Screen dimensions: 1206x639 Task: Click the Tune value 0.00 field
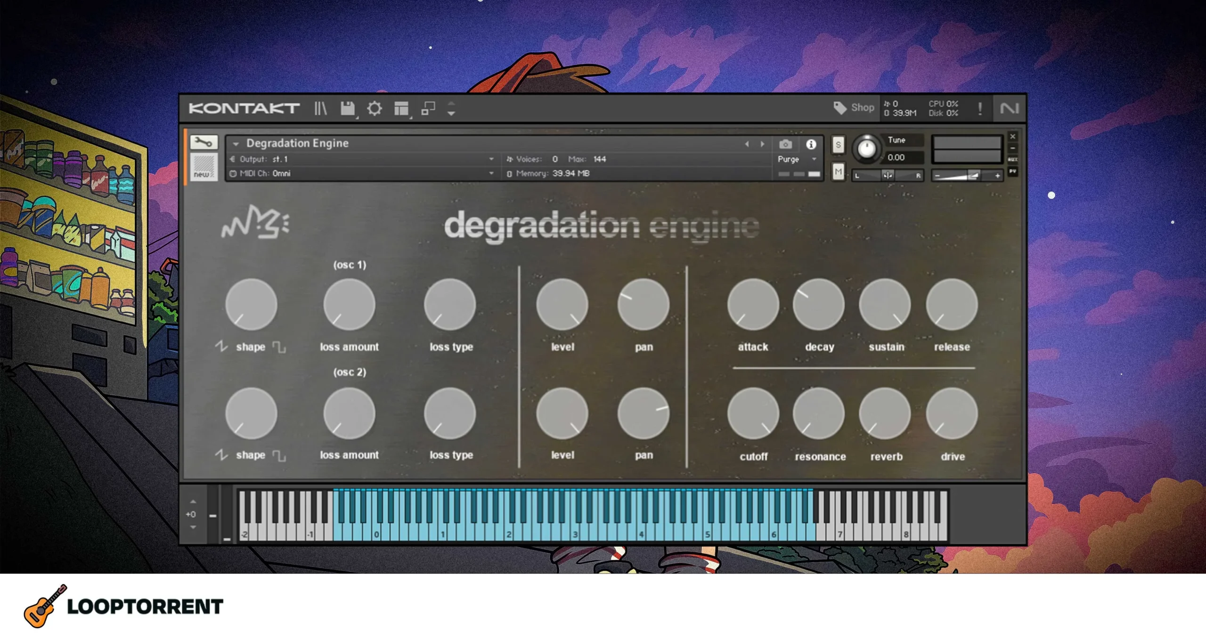point(904,157)
